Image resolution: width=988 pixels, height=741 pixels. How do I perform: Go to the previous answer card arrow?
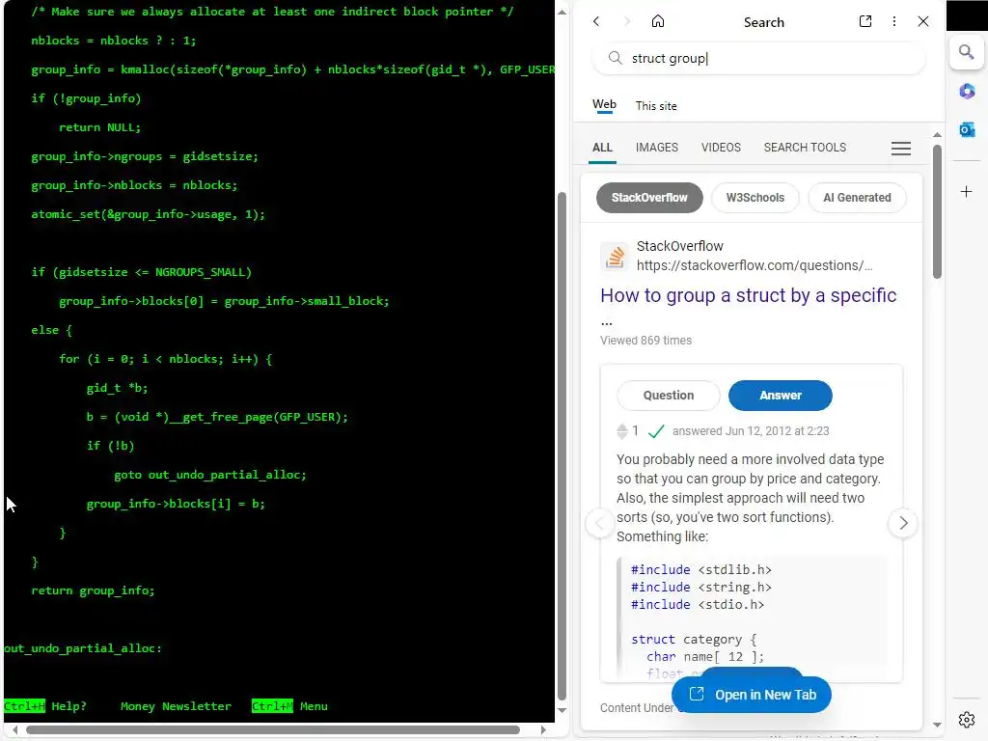click(x=600, y=523)
